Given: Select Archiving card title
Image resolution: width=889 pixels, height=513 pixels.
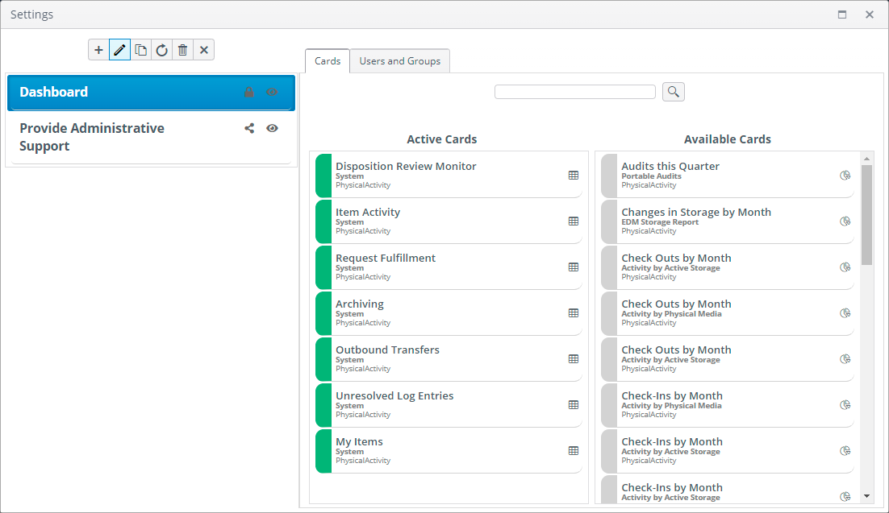Looking at the screenshot, I should click(x=360, y=304).
